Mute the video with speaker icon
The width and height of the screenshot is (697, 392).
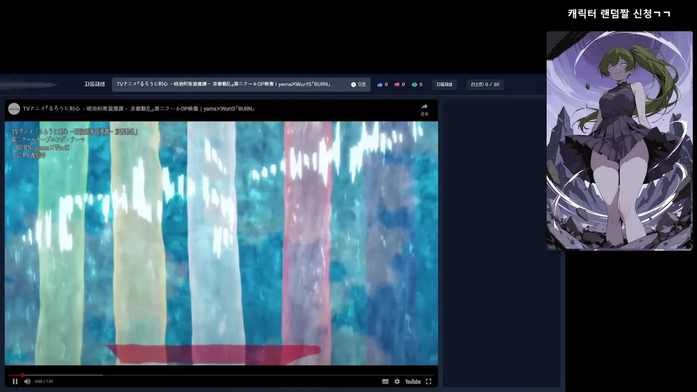click(27, 382)
